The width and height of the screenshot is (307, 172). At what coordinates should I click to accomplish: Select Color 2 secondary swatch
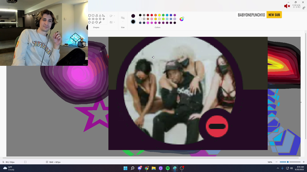[x=133, y=21]
